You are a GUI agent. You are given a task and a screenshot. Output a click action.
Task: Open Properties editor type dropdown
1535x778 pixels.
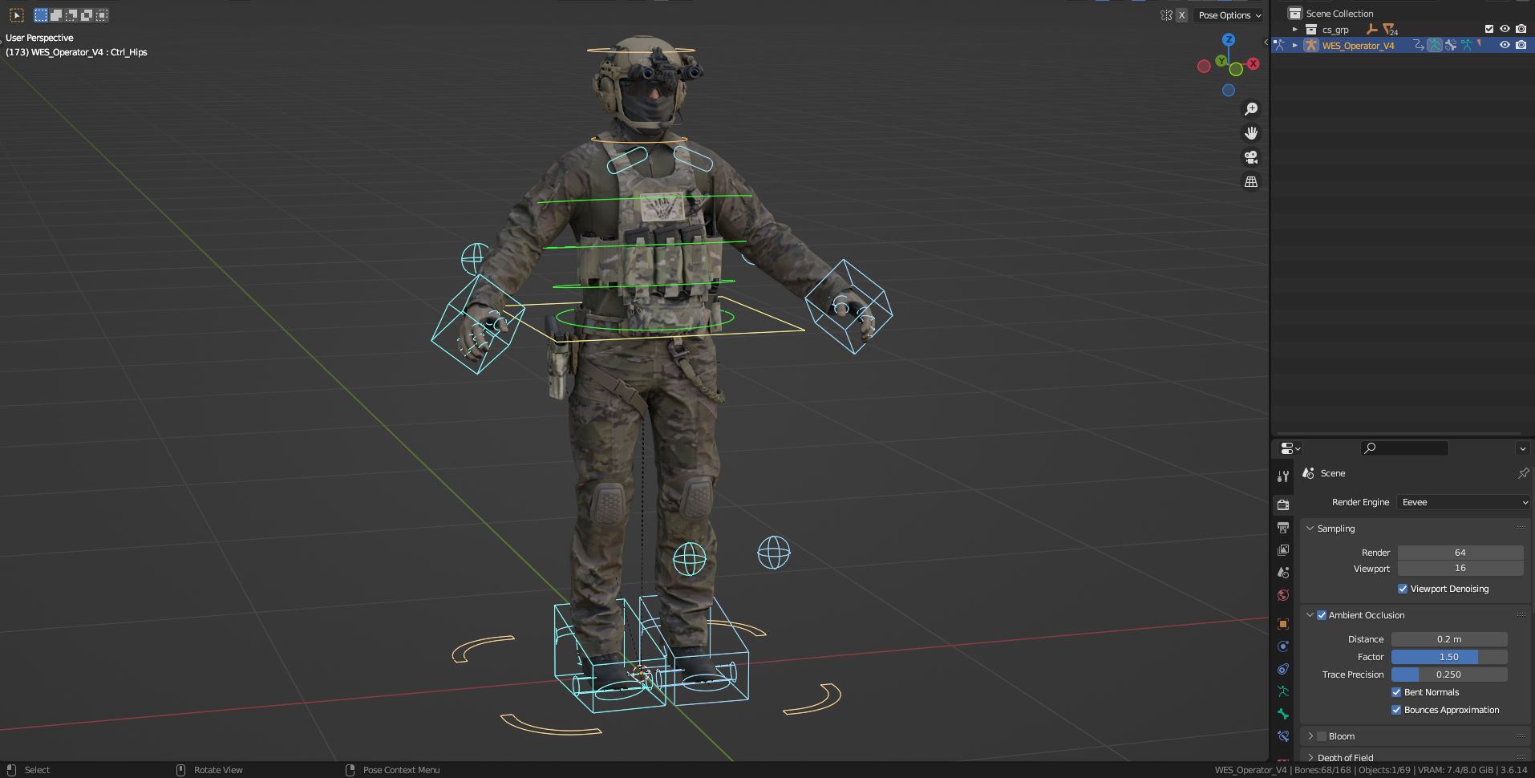[1290, 448]
